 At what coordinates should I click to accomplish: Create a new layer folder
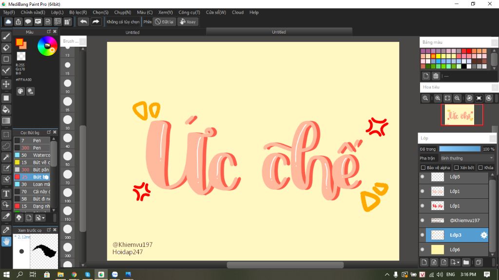tap(466, 262)
